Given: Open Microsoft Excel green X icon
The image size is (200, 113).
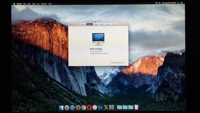Looking at the screenshot, I should tap(106, 107).
